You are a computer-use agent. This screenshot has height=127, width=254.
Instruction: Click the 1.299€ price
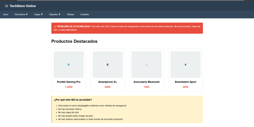pyautogui.click(x=69, y=87)
